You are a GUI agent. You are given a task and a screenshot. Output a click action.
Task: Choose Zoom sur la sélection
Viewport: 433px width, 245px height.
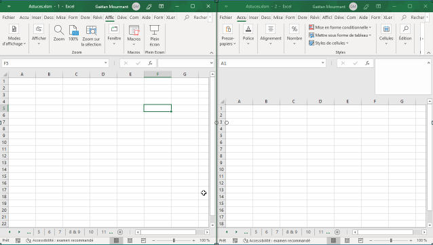click(91, 36)
